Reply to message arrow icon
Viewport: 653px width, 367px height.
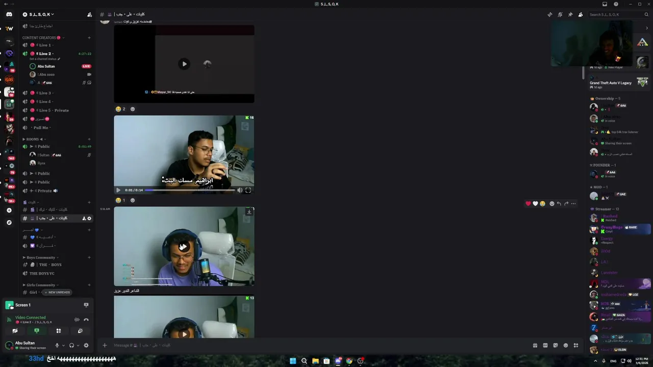coord(559,203)
